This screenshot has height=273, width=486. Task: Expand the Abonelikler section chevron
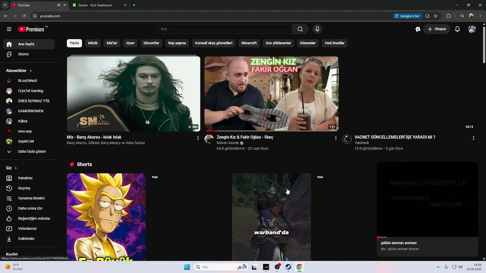(31, 71)
